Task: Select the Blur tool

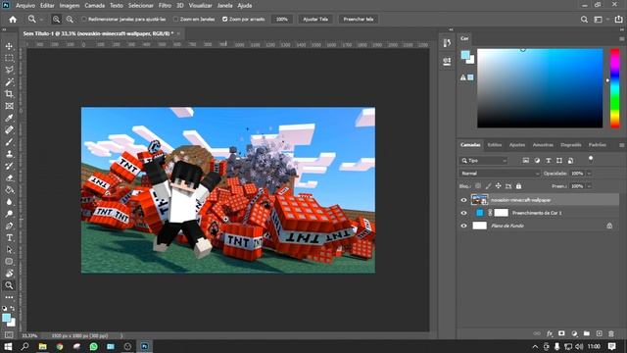Action: [9, 202]
